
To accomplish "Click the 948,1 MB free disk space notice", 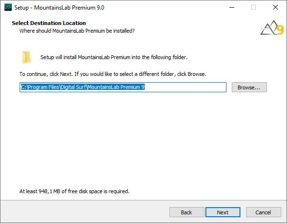I will coord(74,191).
